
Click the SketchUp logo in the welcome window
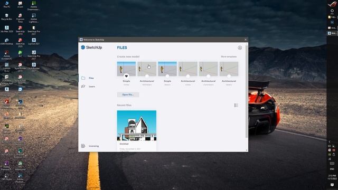pos(91,47)
